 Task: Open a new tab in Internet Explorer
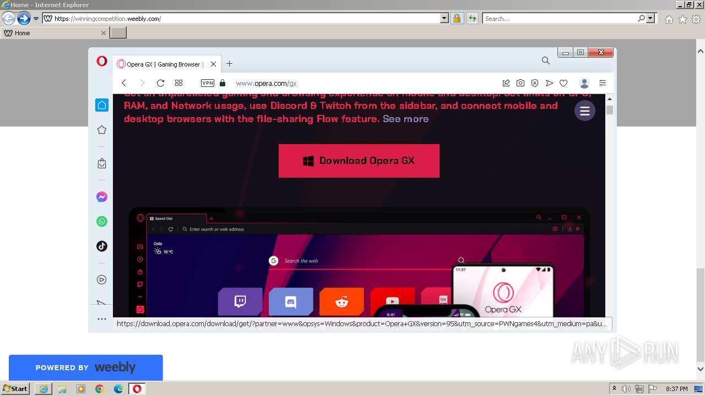click(118, 33)
